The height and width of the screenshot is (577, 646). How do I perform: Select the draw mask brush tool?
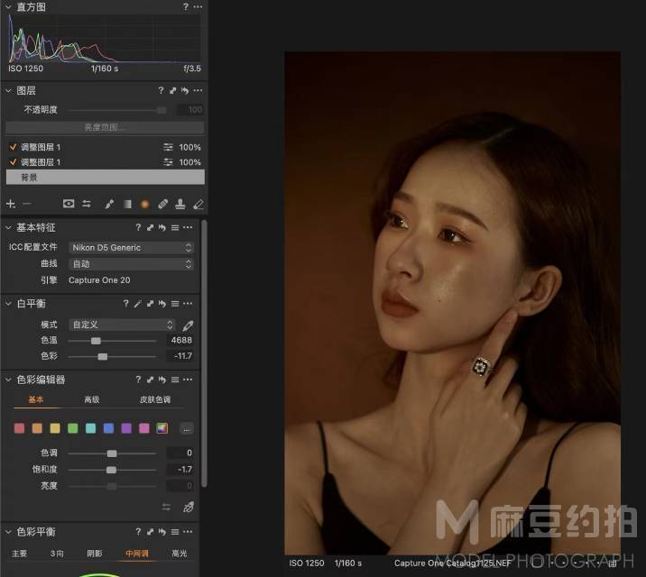(109, 204)
